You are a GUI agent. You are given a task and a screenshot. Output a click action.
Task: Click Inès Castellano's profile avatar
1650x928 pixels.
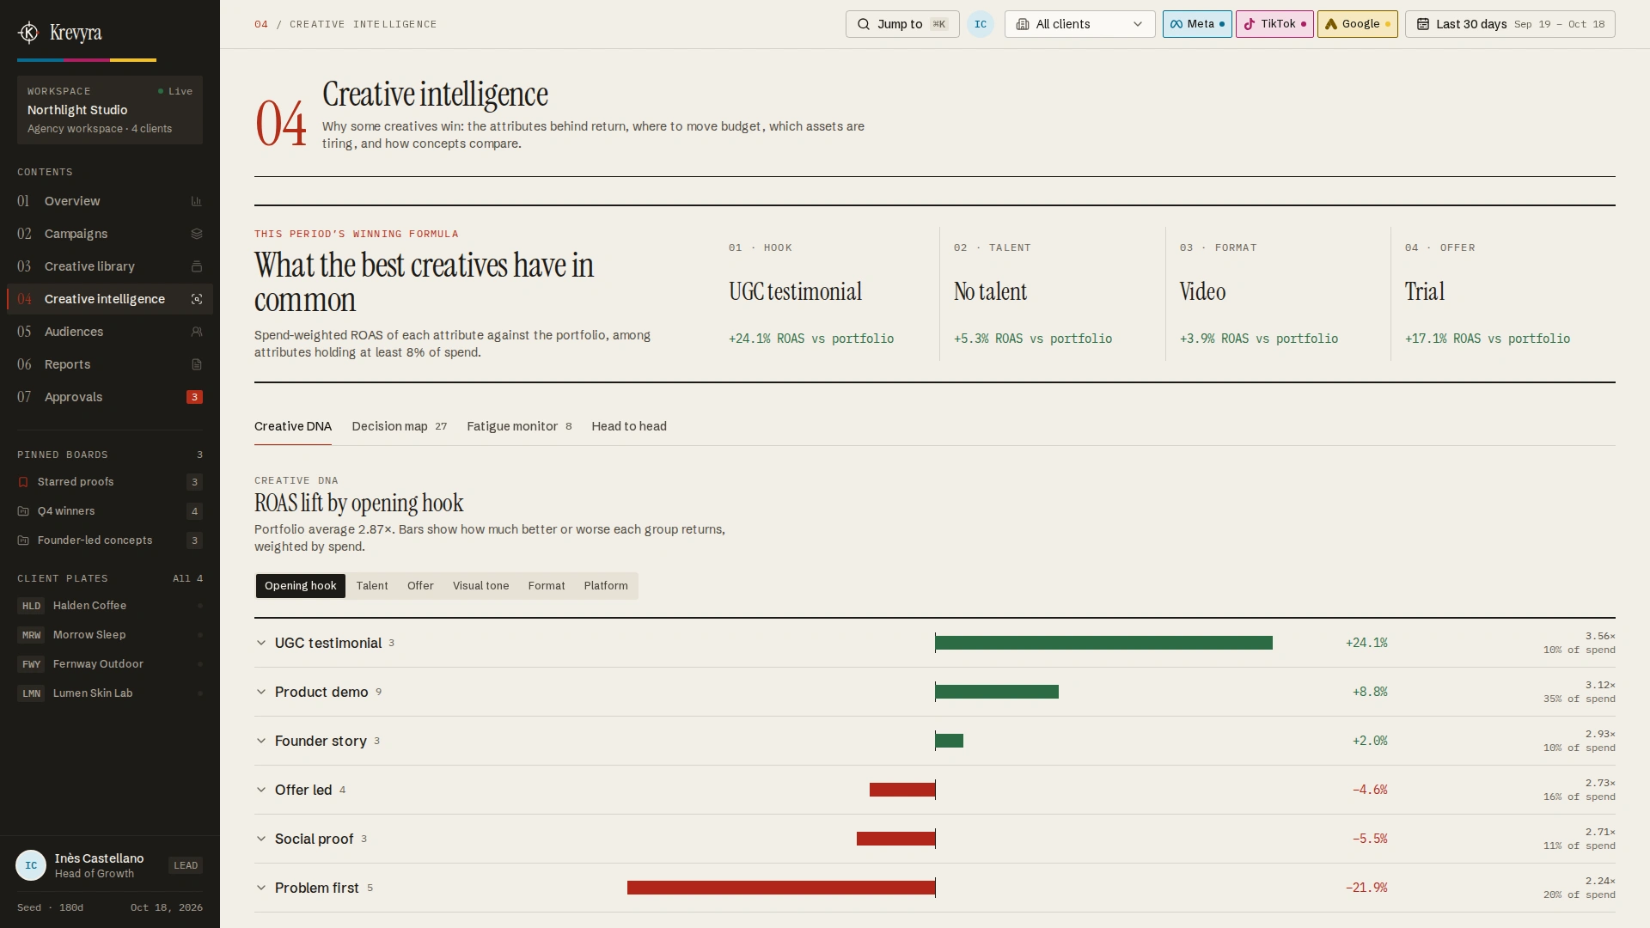click(x=31, y=865)
